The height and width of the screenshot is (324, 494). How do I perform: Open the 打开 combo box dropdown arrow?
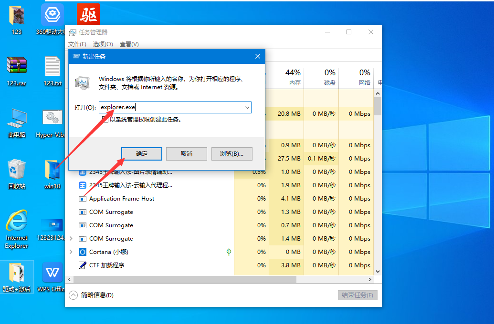point(247,108)
